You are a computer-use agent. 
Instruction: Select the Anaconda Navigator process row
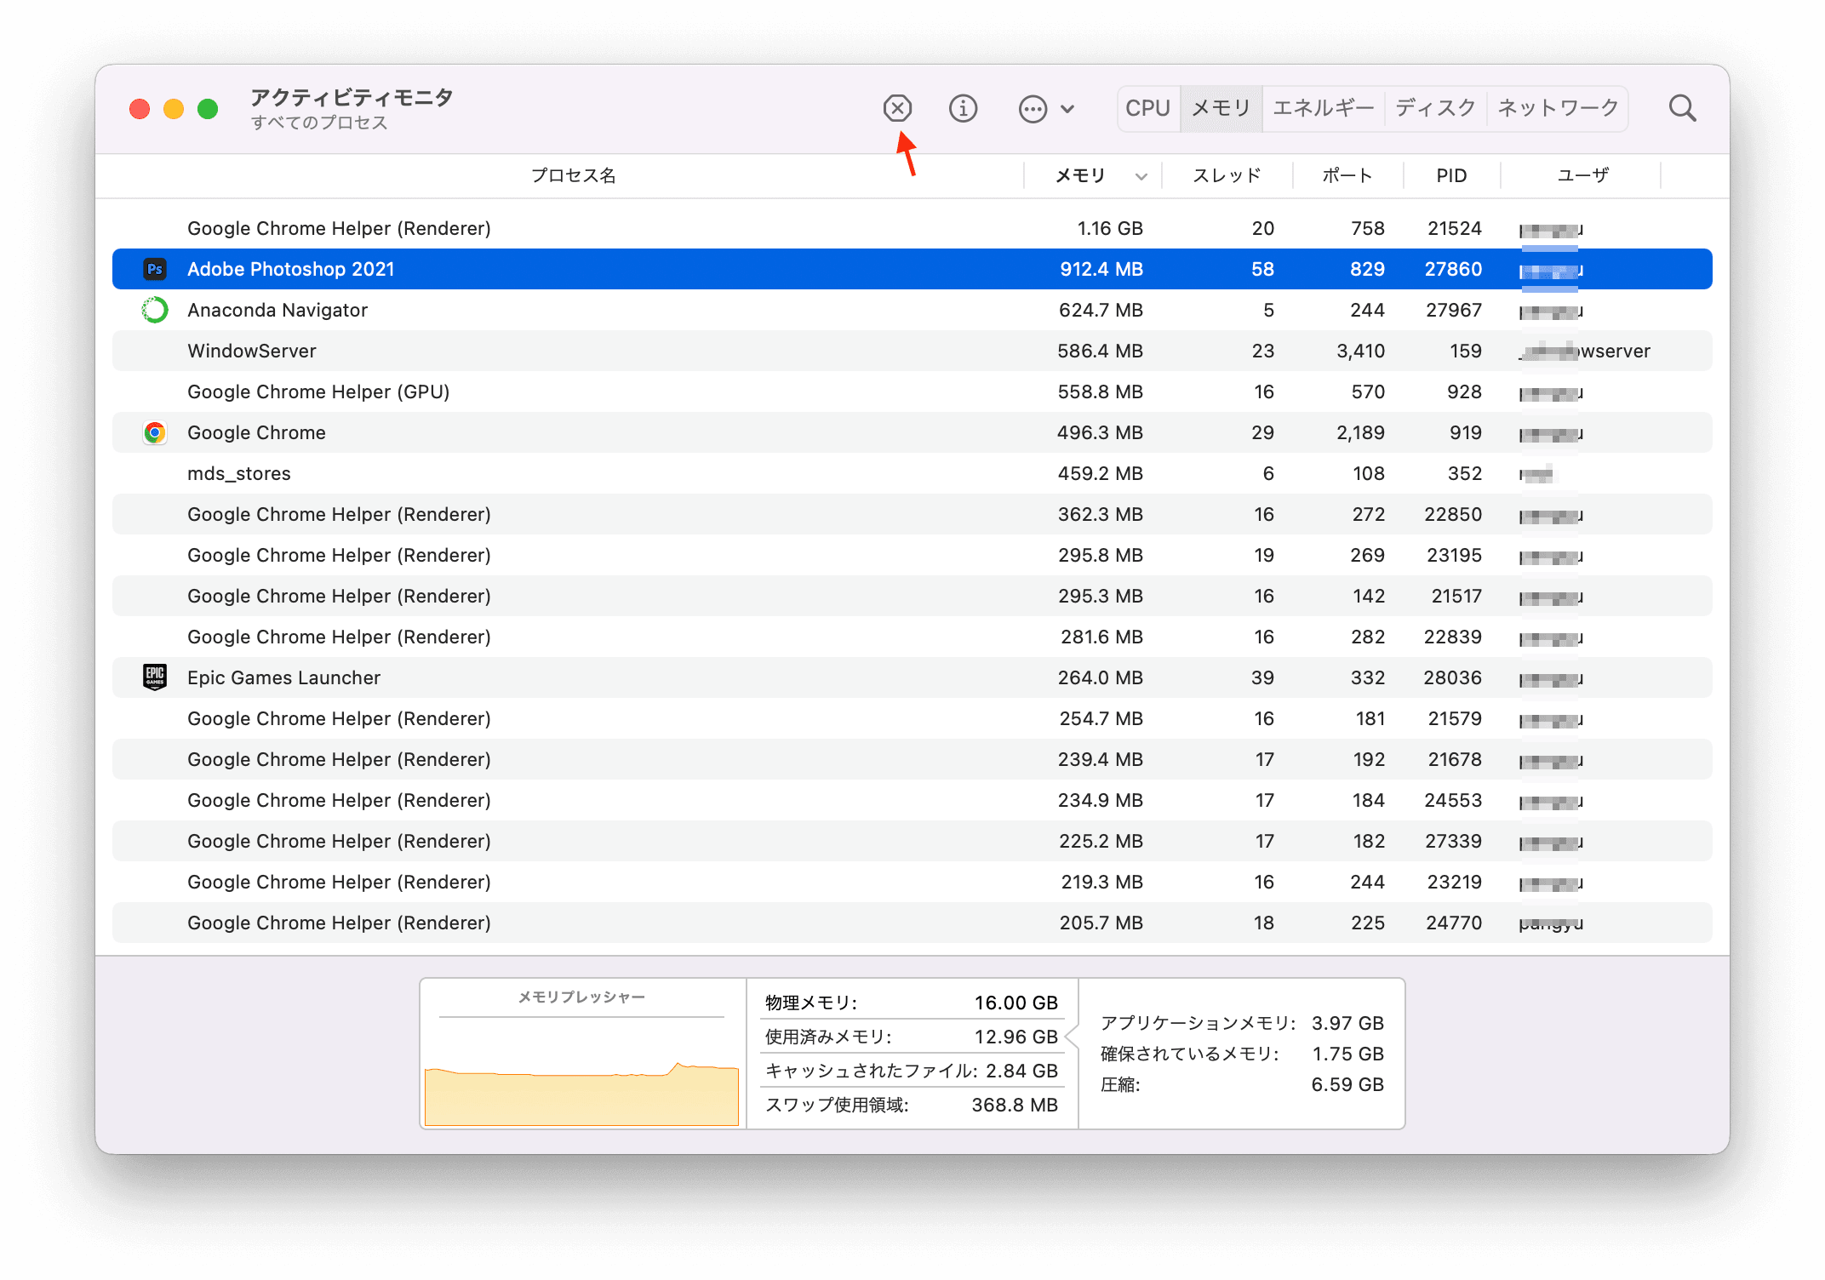[x=912, y=310]
